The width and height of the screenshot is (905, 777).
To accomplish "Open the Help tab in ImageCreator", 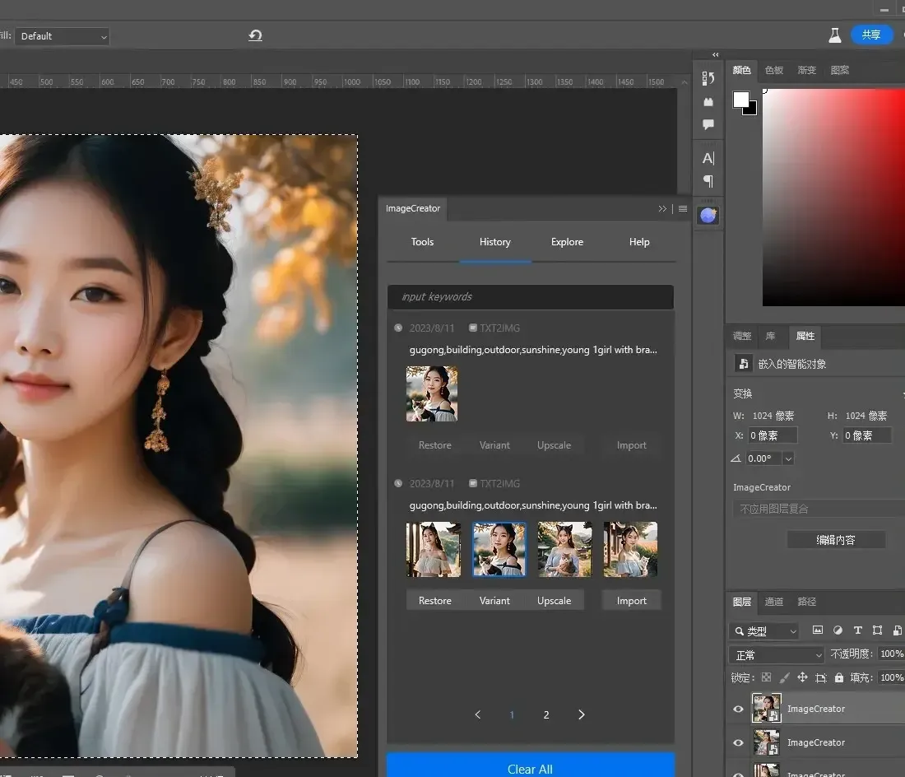I will pos(639,242).
